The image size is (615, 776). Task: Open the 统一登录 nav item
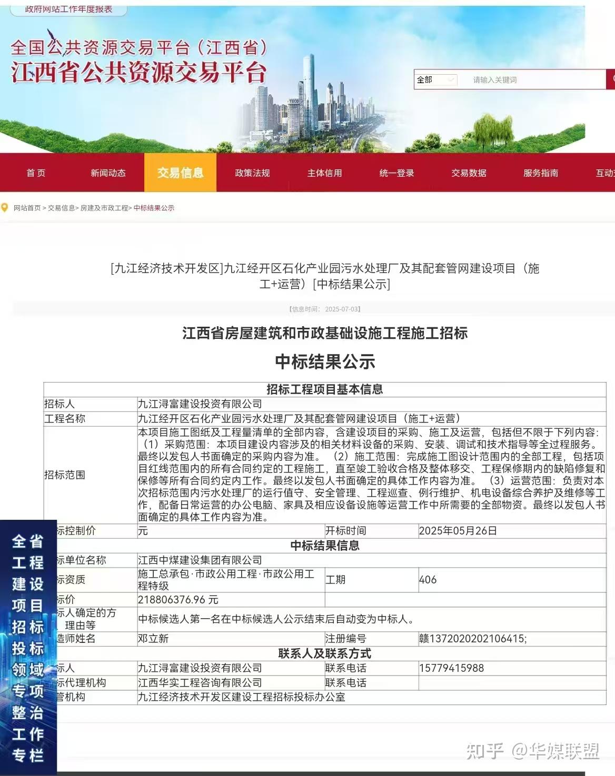tap(396, 173)
